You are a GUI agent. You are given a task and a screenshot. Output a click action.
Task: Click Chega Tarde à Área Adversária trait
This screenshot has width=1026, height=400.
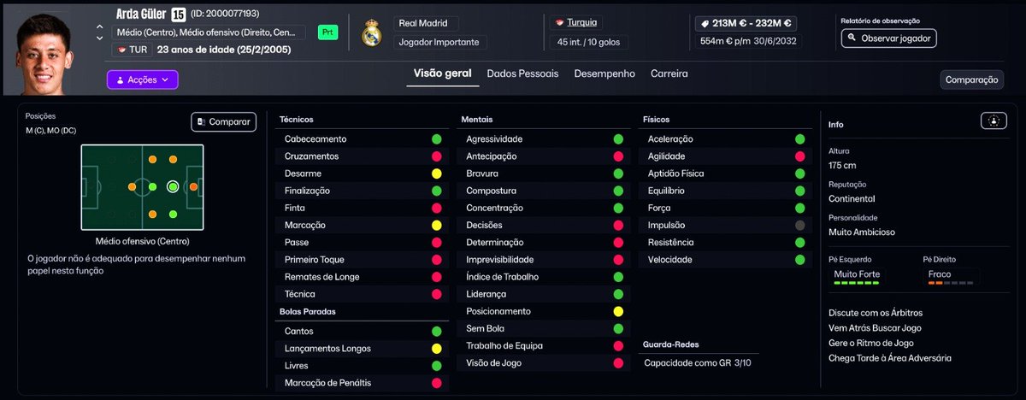tap(890, 358)
